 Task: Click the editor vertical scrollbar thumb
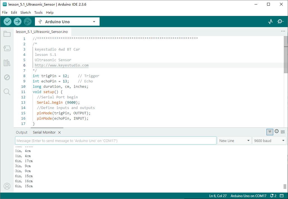pyautogui.click(x=286, y=55)
